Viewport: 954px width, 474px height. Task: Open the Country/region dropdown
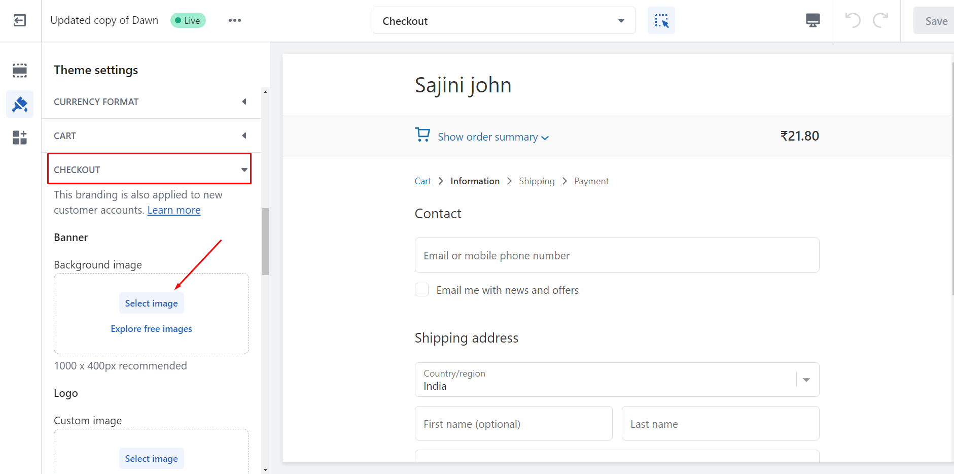pyautogui.click(x=616, y=380)
